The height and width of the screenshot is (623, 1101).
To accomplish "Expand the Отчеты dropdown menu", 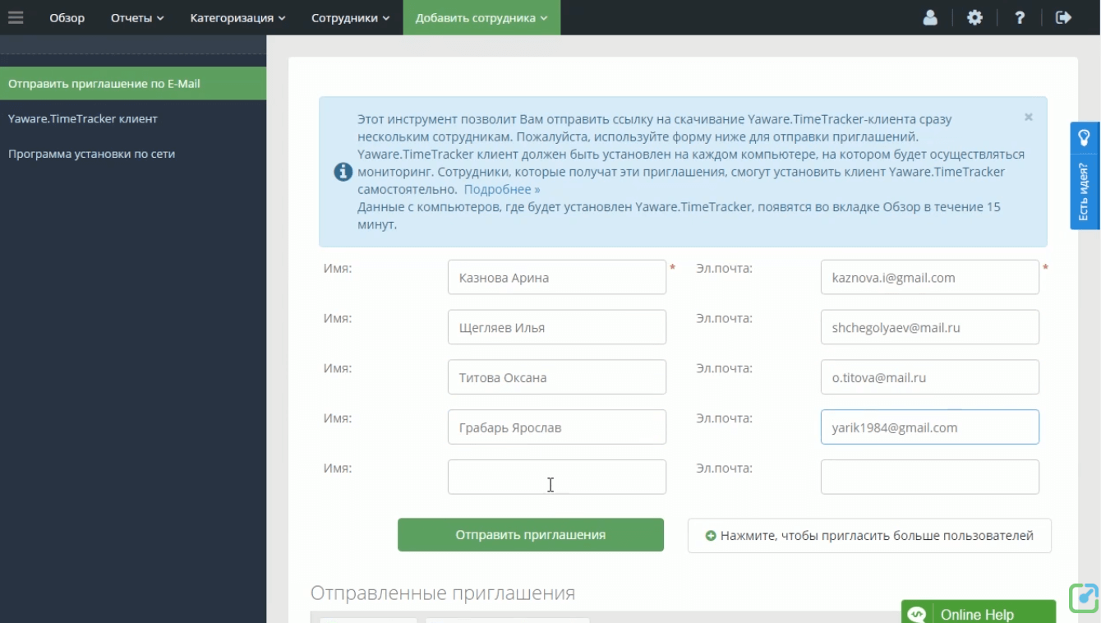I will pos(137,17).
